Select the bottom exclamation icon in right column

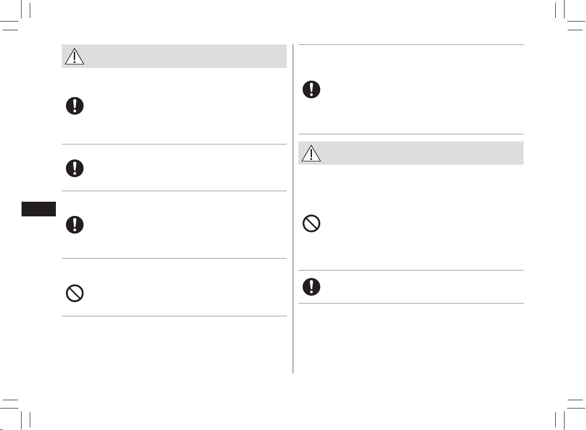click(x=312, y=287)
